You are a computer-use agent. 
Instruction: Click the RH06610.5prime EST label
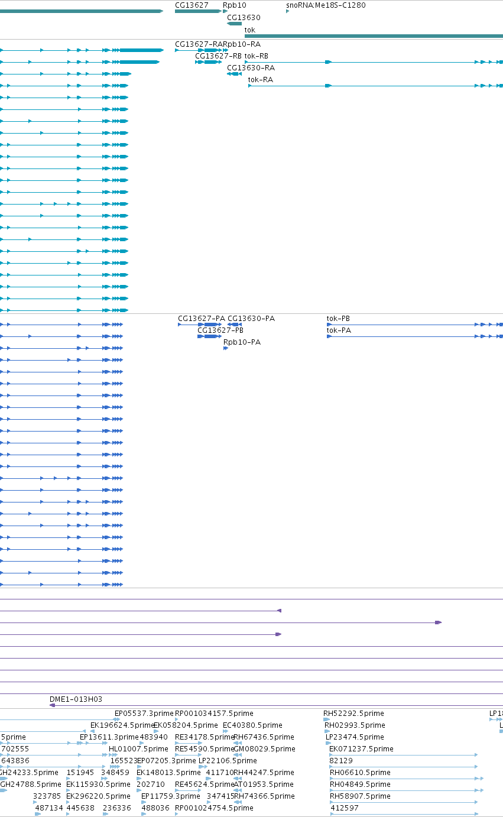(x=360, y=772)
